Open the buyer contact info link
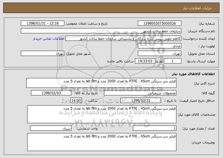The height and width of the screenshot is (158, 223). (x=48, y=39)
